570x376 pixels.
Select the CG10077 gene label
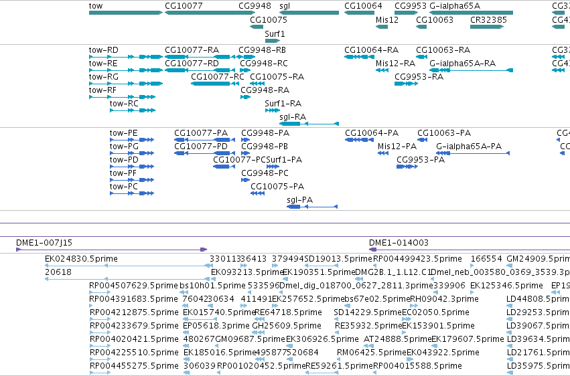point(184,6)
